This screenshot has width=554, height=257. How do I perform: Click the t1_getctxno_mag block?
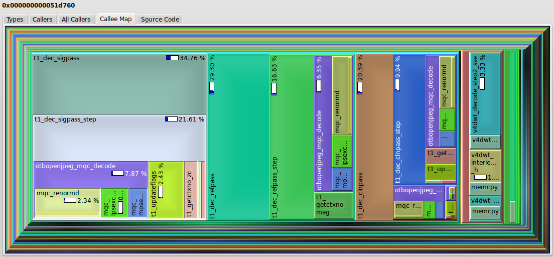point(333,205)
